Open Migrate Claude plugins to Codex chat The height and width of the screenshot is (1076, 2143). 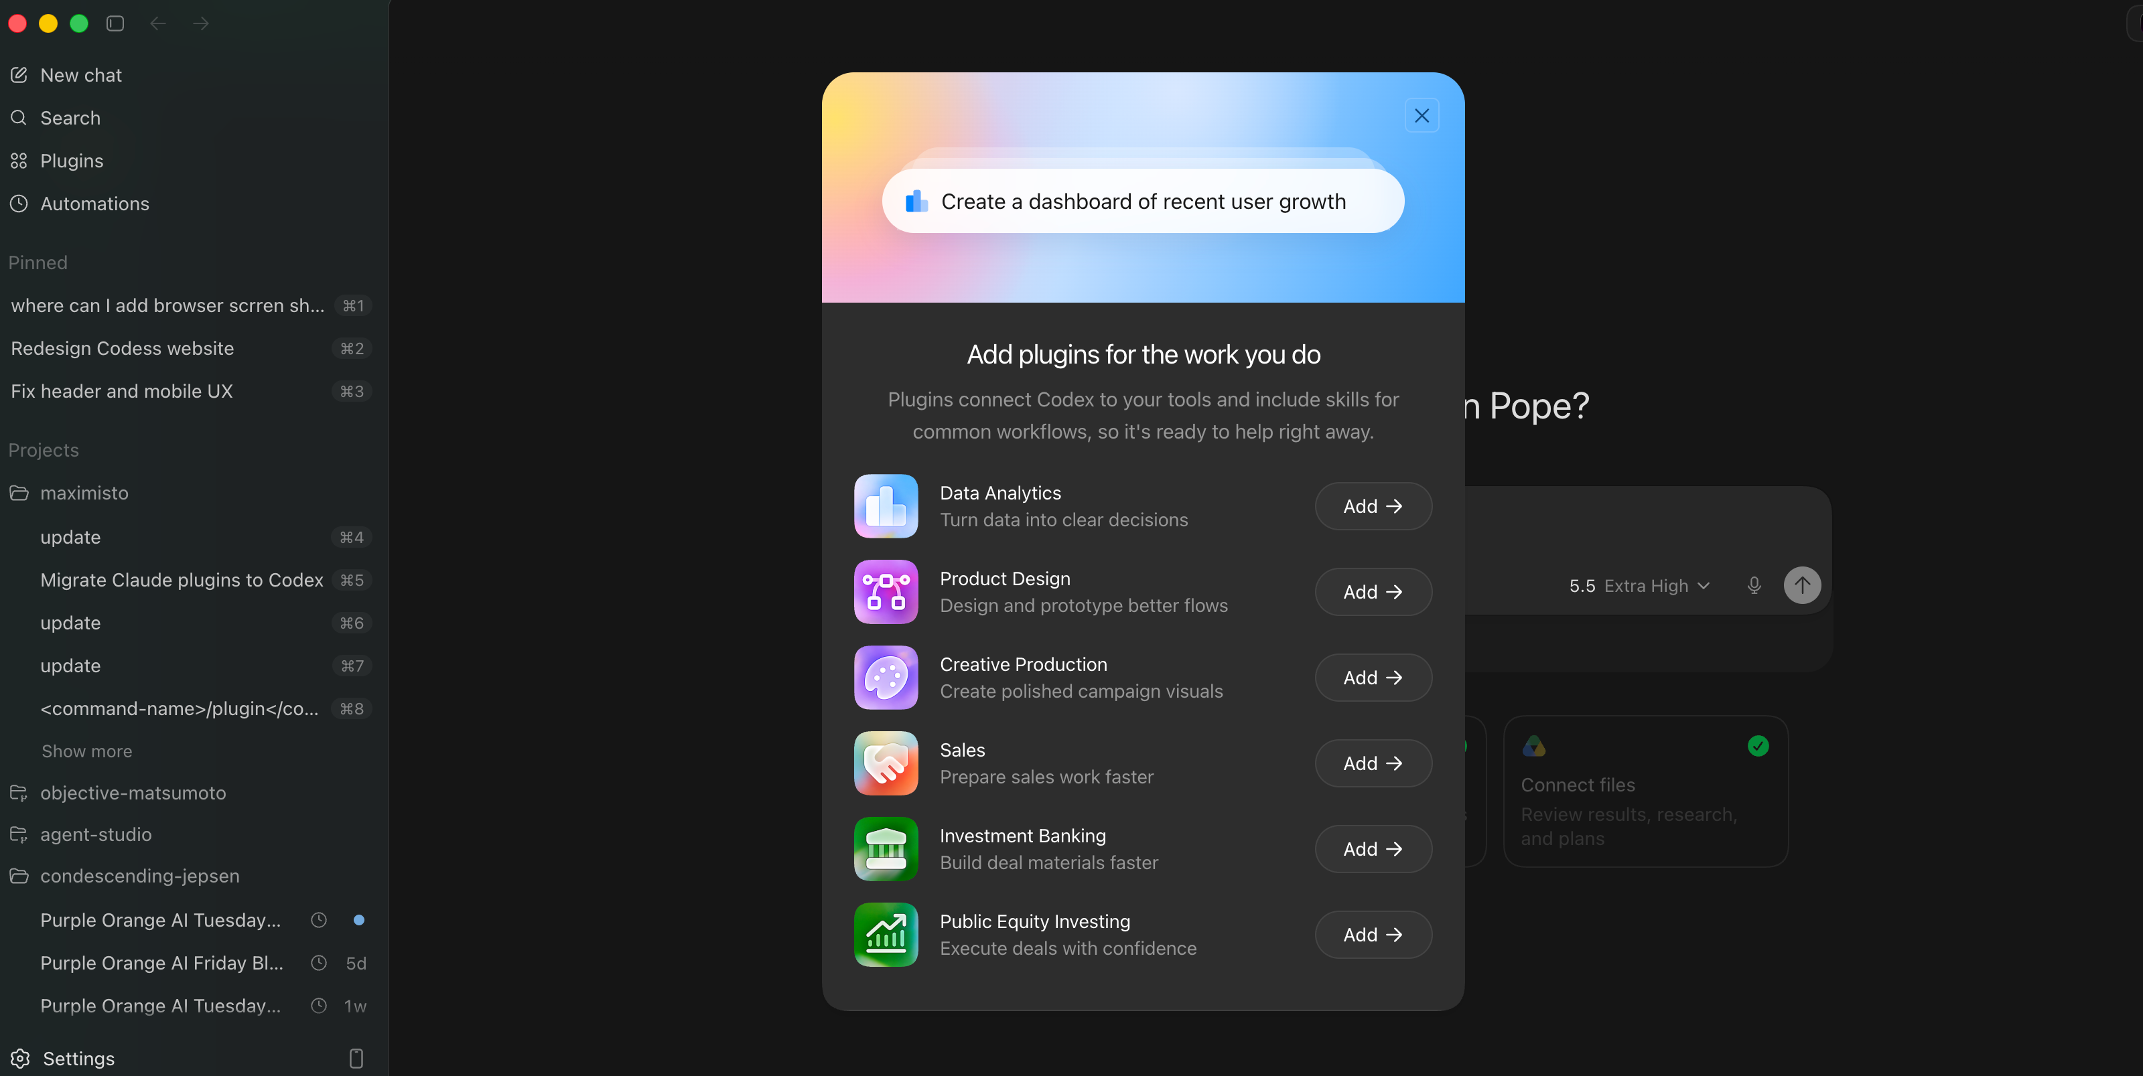[190, 581]
